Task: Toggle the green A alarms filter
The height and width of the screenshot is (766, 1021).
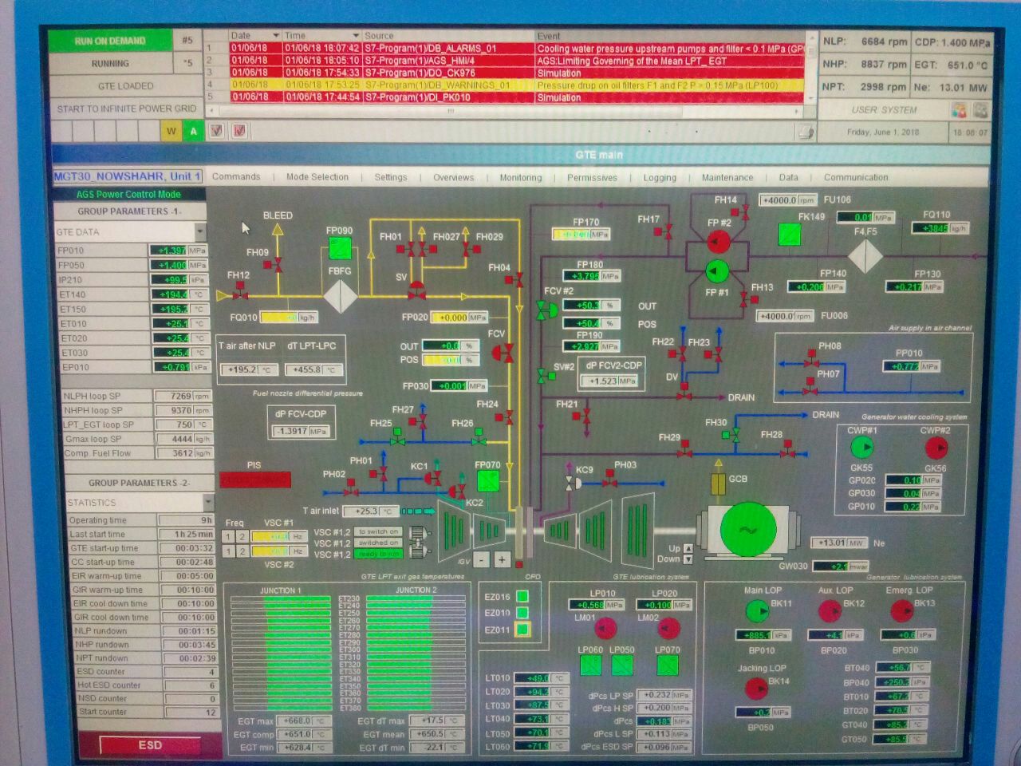Action: (x=193, y=132)
